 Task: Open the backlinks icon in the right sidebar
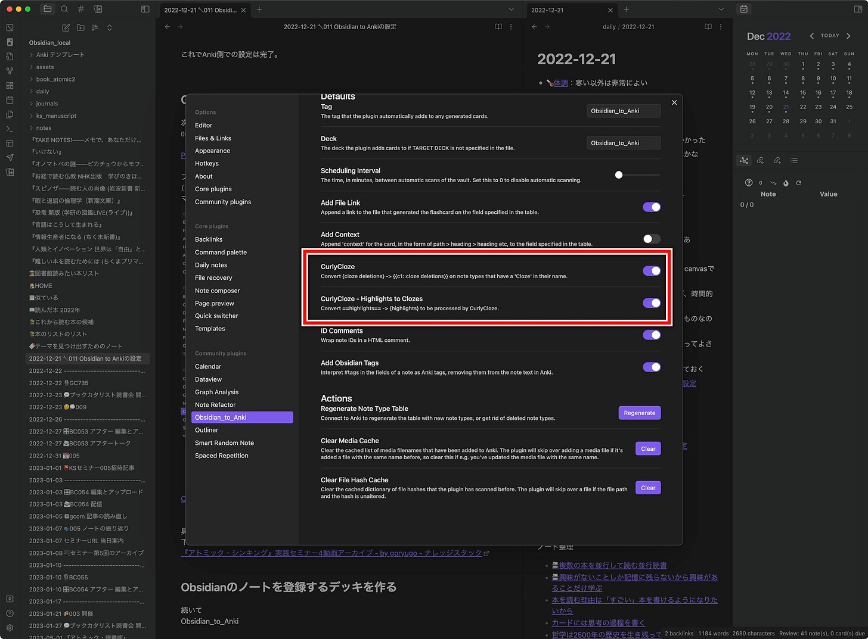pyautogui.click(x=760, y=160)
